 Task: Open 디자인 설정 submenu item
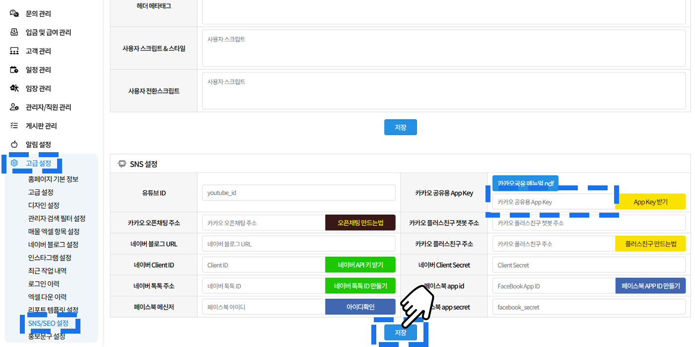(44, 205)
